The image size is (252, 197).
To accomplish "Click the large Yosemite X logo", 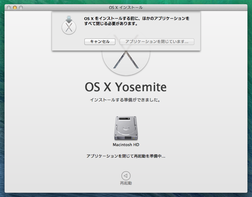I will 126,63.
